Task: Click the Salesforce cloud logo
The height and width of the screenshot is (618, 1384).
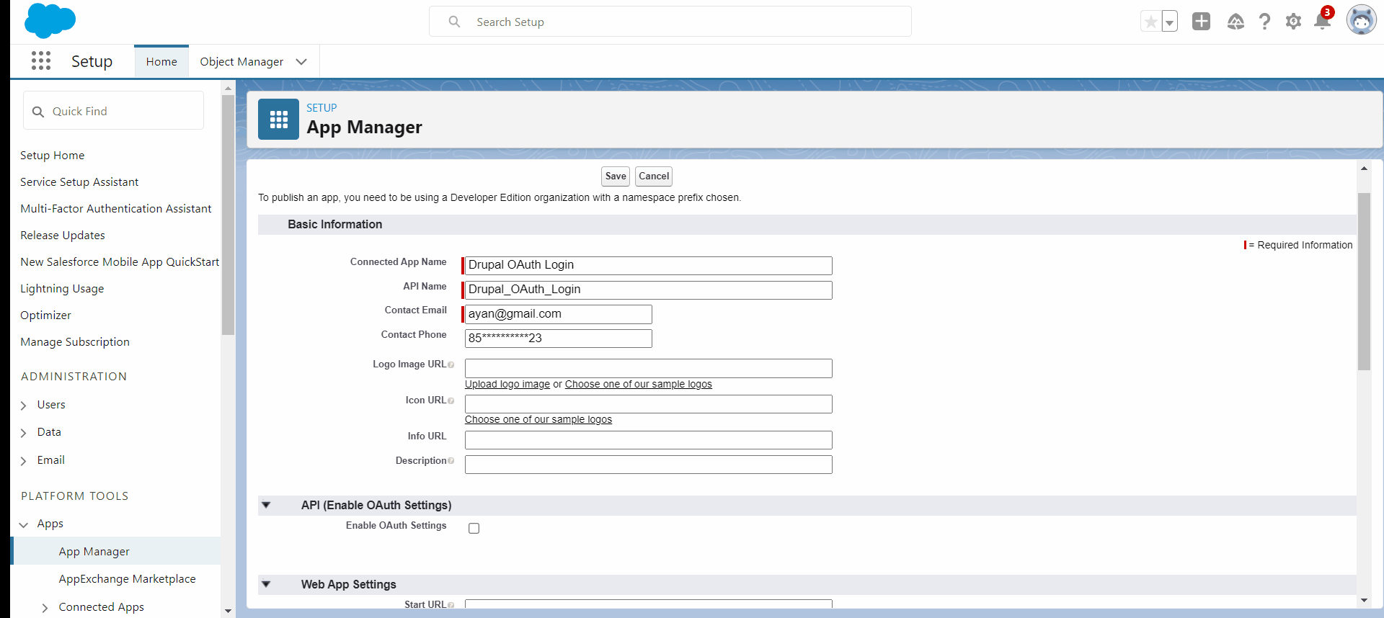Action: click(50, 21)
